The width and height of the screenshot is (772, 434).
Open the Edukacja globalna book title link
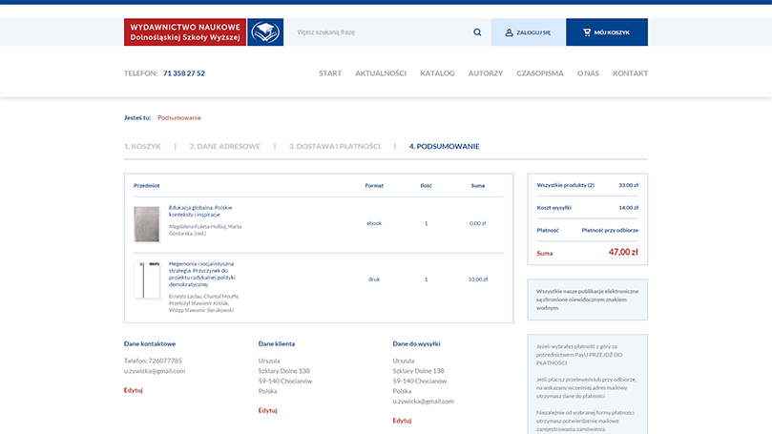point(200,211)
